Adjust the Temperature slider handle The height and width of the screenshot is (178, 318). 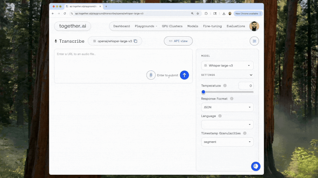(204, 92)
